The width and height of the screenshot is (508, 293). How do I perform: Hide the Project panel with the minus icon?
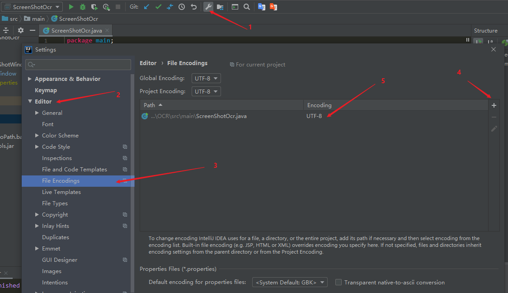pyautogui.click(x=33, y=30)
